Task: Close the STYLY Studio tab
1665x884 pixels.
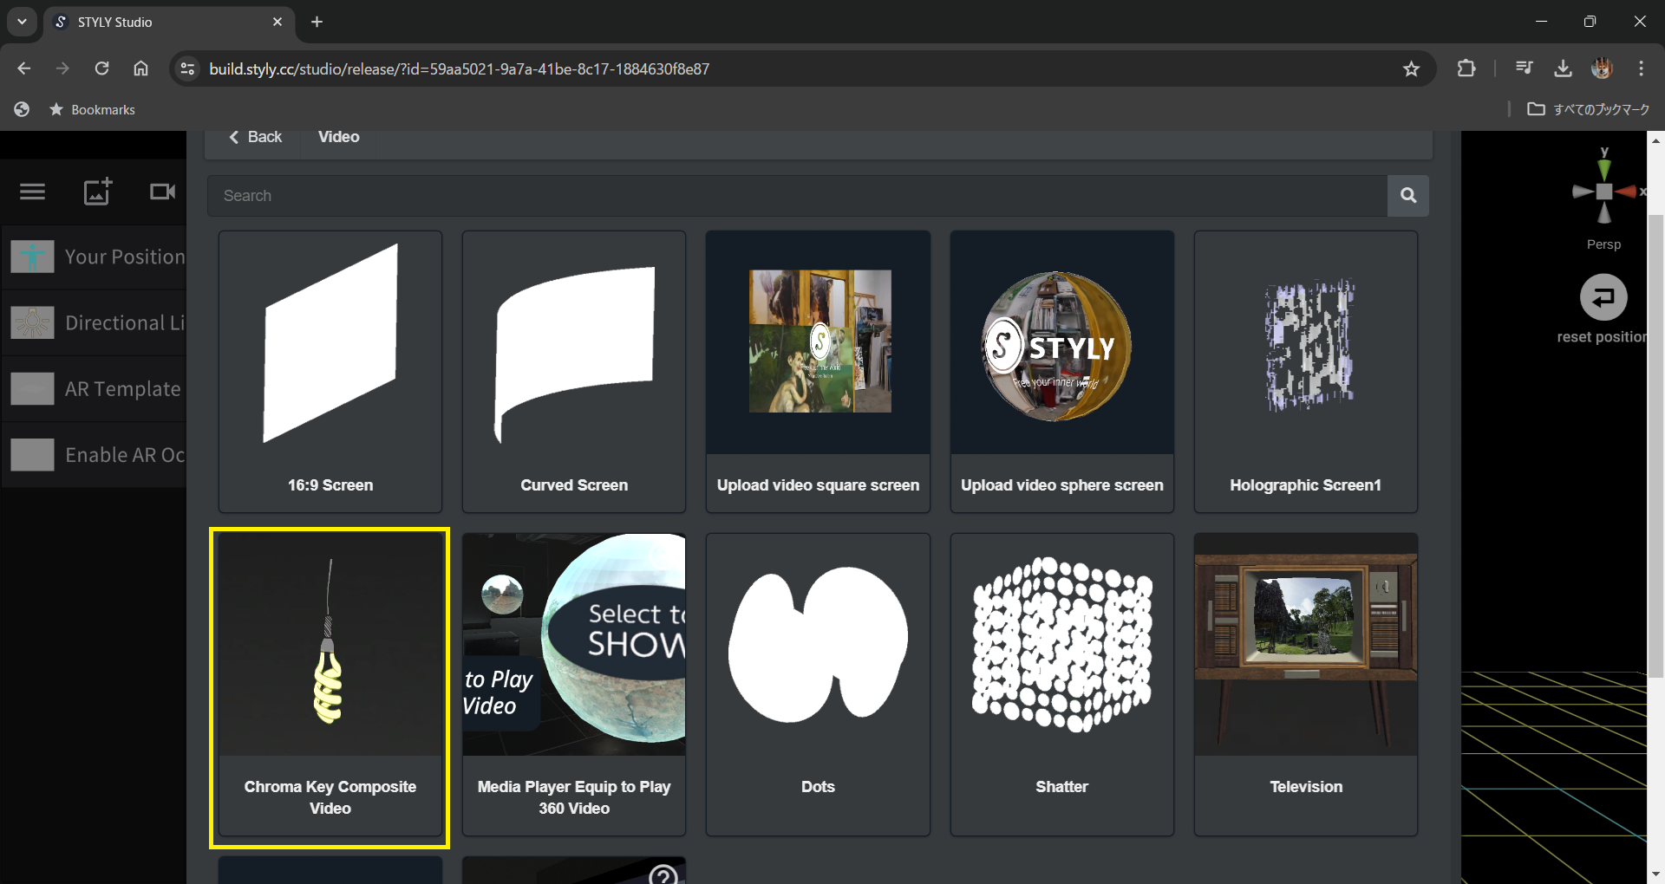Action: (277, 22)
